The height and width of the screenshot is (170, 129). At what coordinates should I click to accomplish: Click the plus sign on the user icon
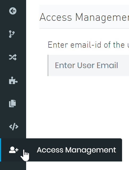(17, 150)
